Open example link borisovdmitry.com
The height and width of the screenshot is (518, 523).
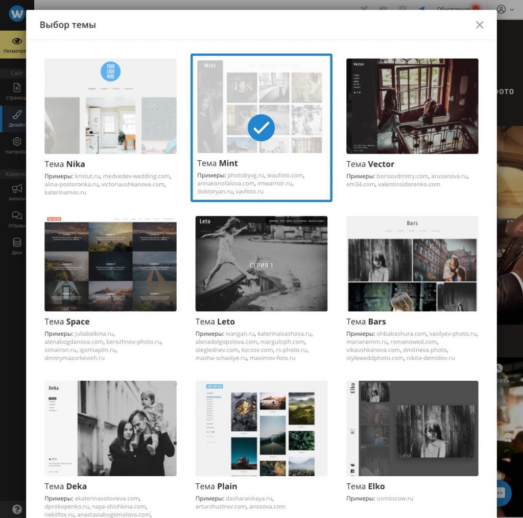402,176
